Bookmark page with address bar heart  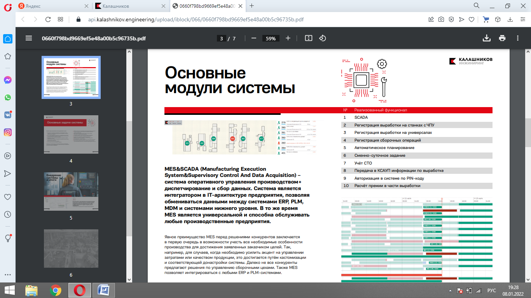point(472,19)
